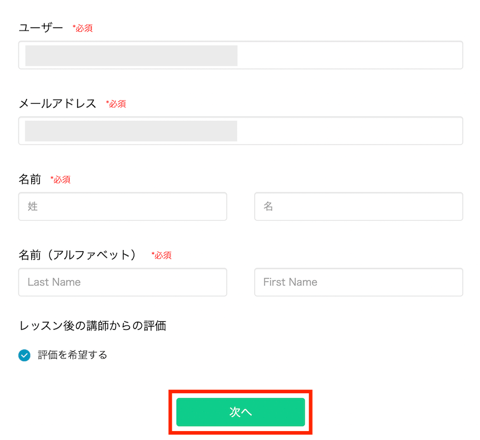Select the 名 given name field
This screenshot has height=440, width=480.
358,206
